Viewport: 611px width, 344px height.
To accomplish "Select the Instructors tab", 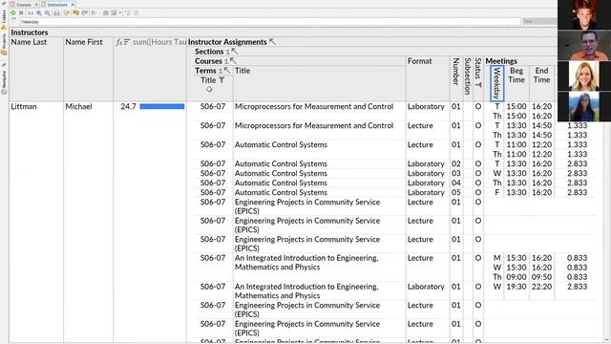I will pos(57,5).
